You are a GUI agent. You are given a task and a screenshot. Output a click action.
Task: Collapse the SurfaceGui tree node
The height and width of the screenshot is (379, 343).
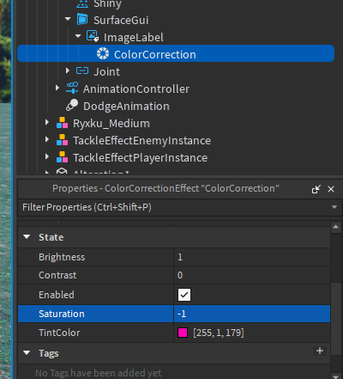[x=68, y=19]
